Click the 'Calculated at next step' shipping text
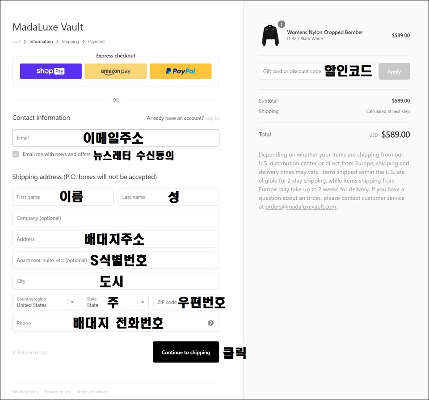This screenshot has width=429, height=400. pyautogui.click(x=388, y=111)
